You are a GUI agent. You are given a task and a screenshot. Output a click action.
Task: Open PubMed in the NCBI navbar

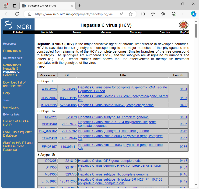tap(18, 32)
